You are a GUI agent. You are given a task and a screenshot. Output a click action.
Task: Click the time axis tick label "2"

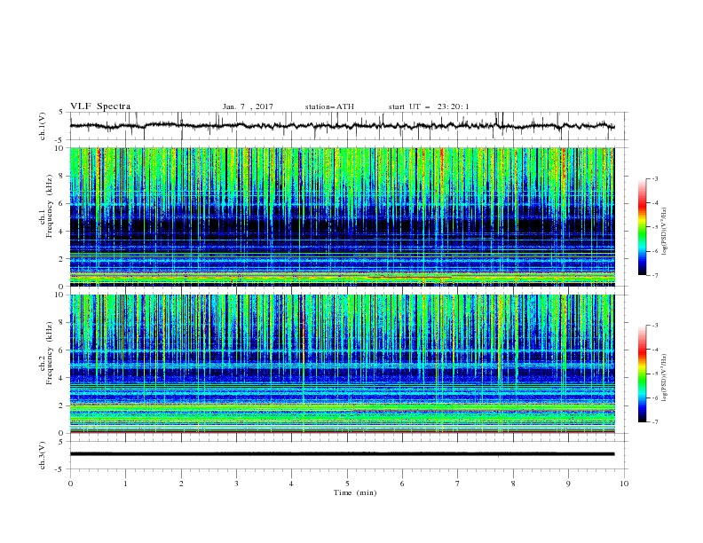181,484
